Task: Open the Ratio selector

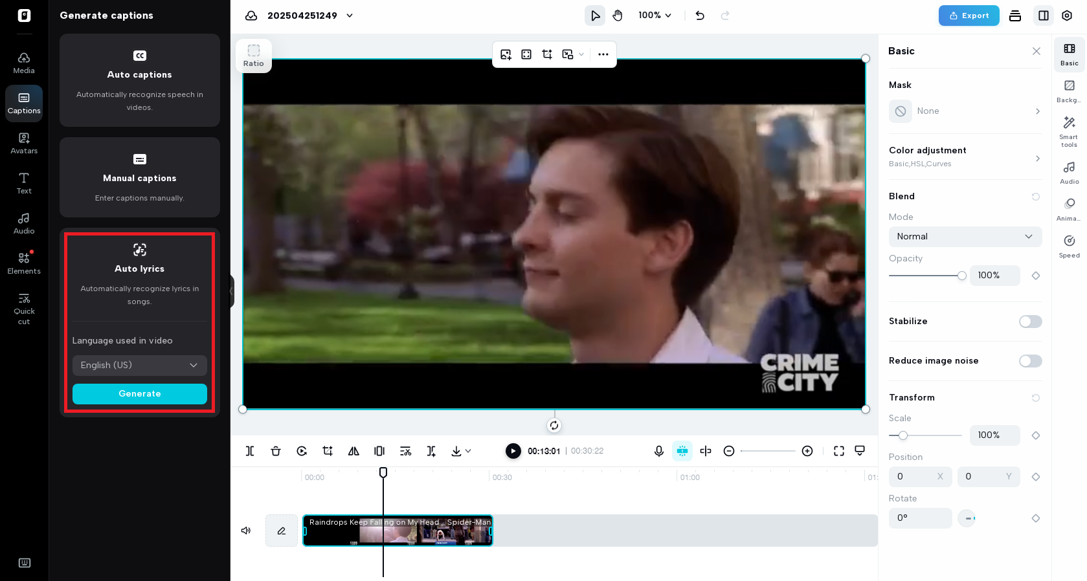Action: (x=254, y=56)
